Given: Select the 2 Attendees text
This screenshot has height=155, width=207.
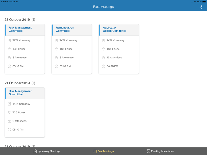Looking at the screenshot, I should 20,121.
